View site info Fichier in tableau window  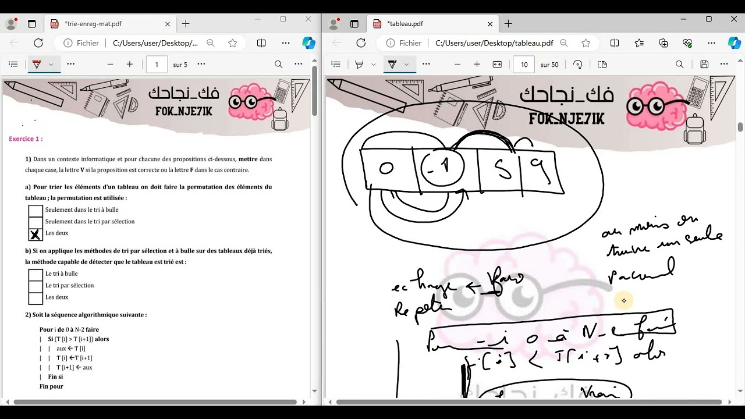click(x=404, y=43)
